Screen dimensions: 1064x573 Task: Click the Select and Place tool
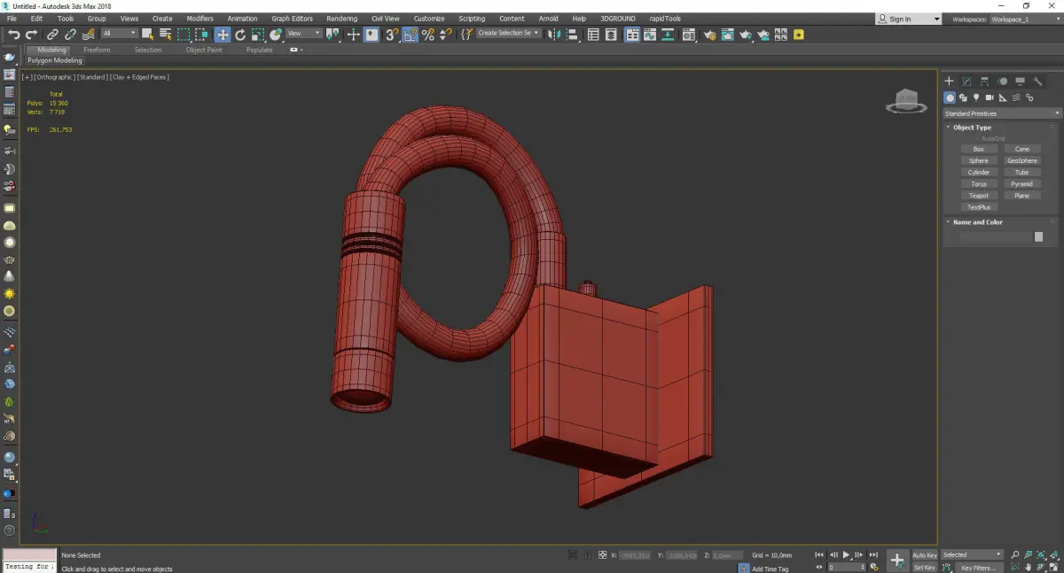(x=276, y=35)
